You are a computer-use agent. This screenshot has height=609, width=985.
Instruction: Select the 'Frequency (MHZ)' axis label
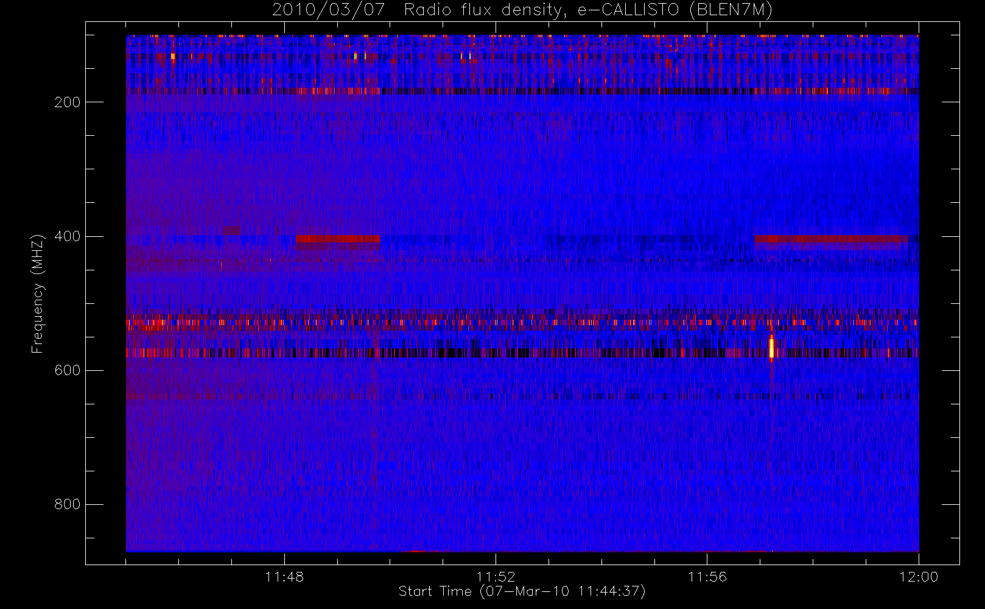pos(38,294)
